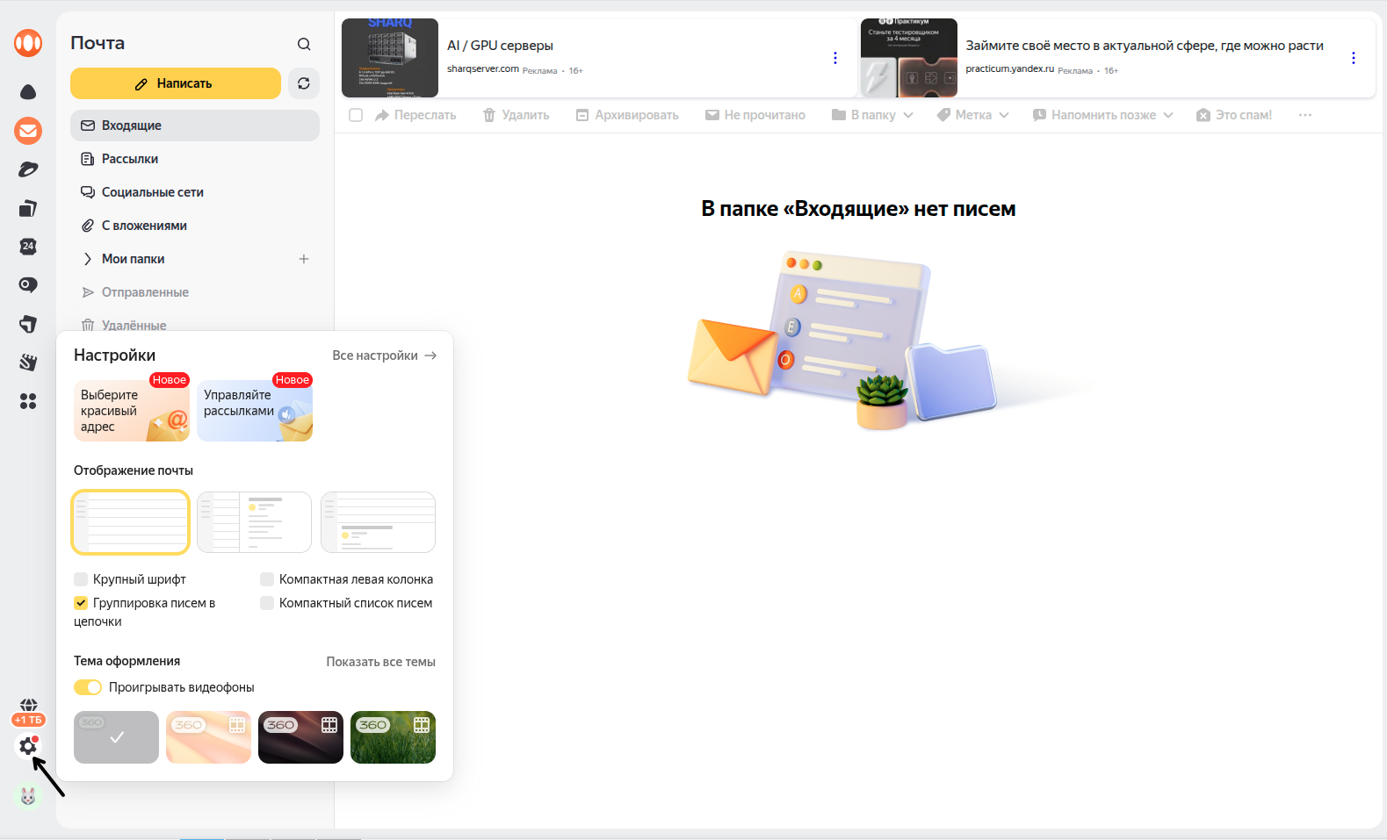Expand Мои папки chevron

pos(88,259)
